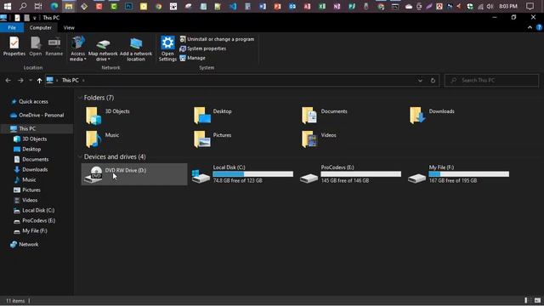This screenshot has width=544, height=306.
Task: Expand the address bar history dropdown
Action: [x=420, y=81]
